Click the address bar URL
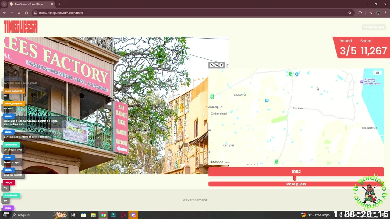The image size is (390, 219). point(61,13)
